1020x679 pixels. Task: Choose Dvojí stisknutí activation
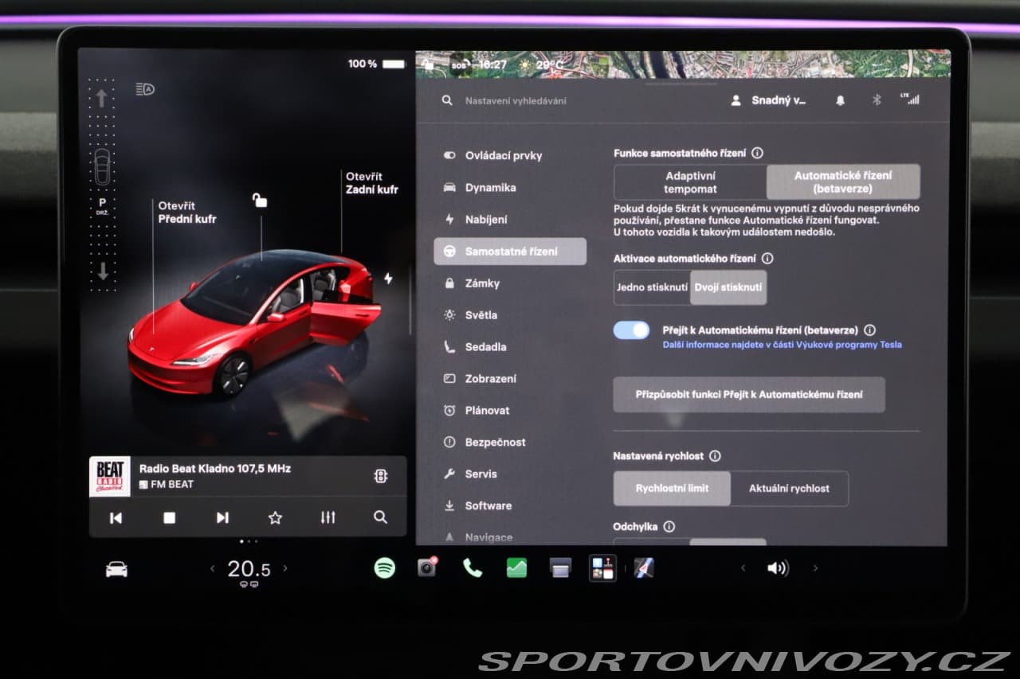click(x=728, y=287)
